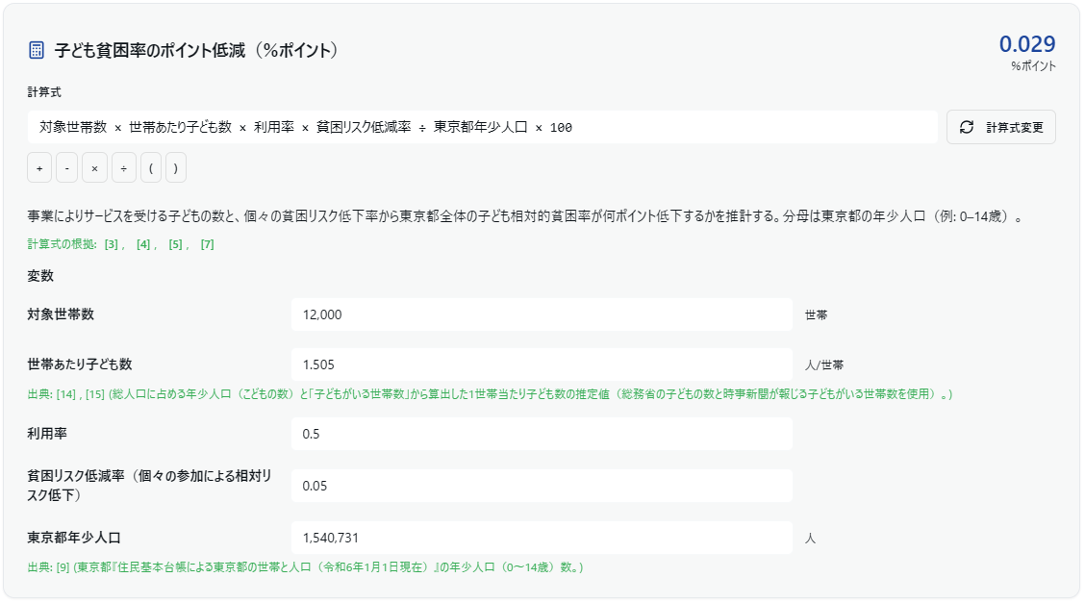Insert the multiplication operator

tap(94, 168)
